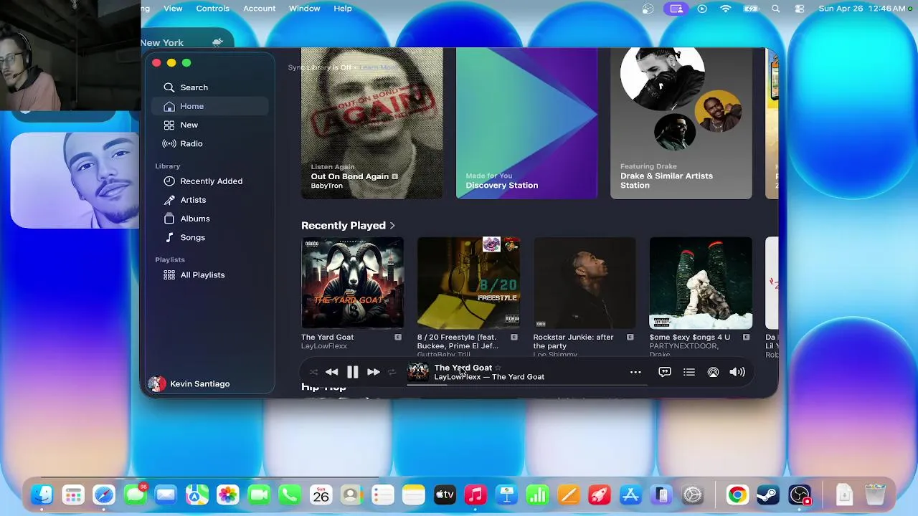
Task: Expand the Recently Played section chevron
Action: [x=392, y=226]
